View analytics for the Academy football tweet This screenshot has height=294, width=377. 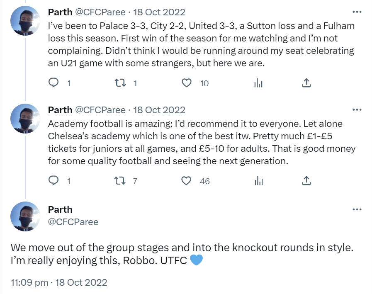click(258, 181)
